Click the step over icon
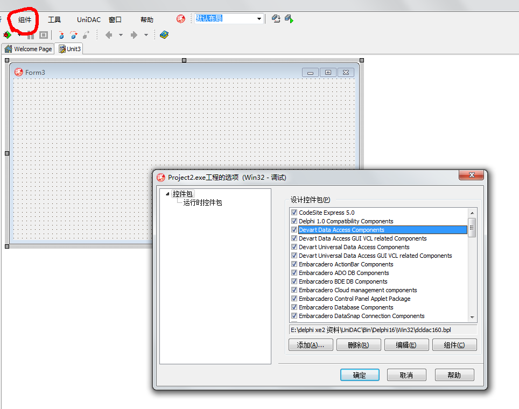This screenshot has width=519, height=409. 73,35
